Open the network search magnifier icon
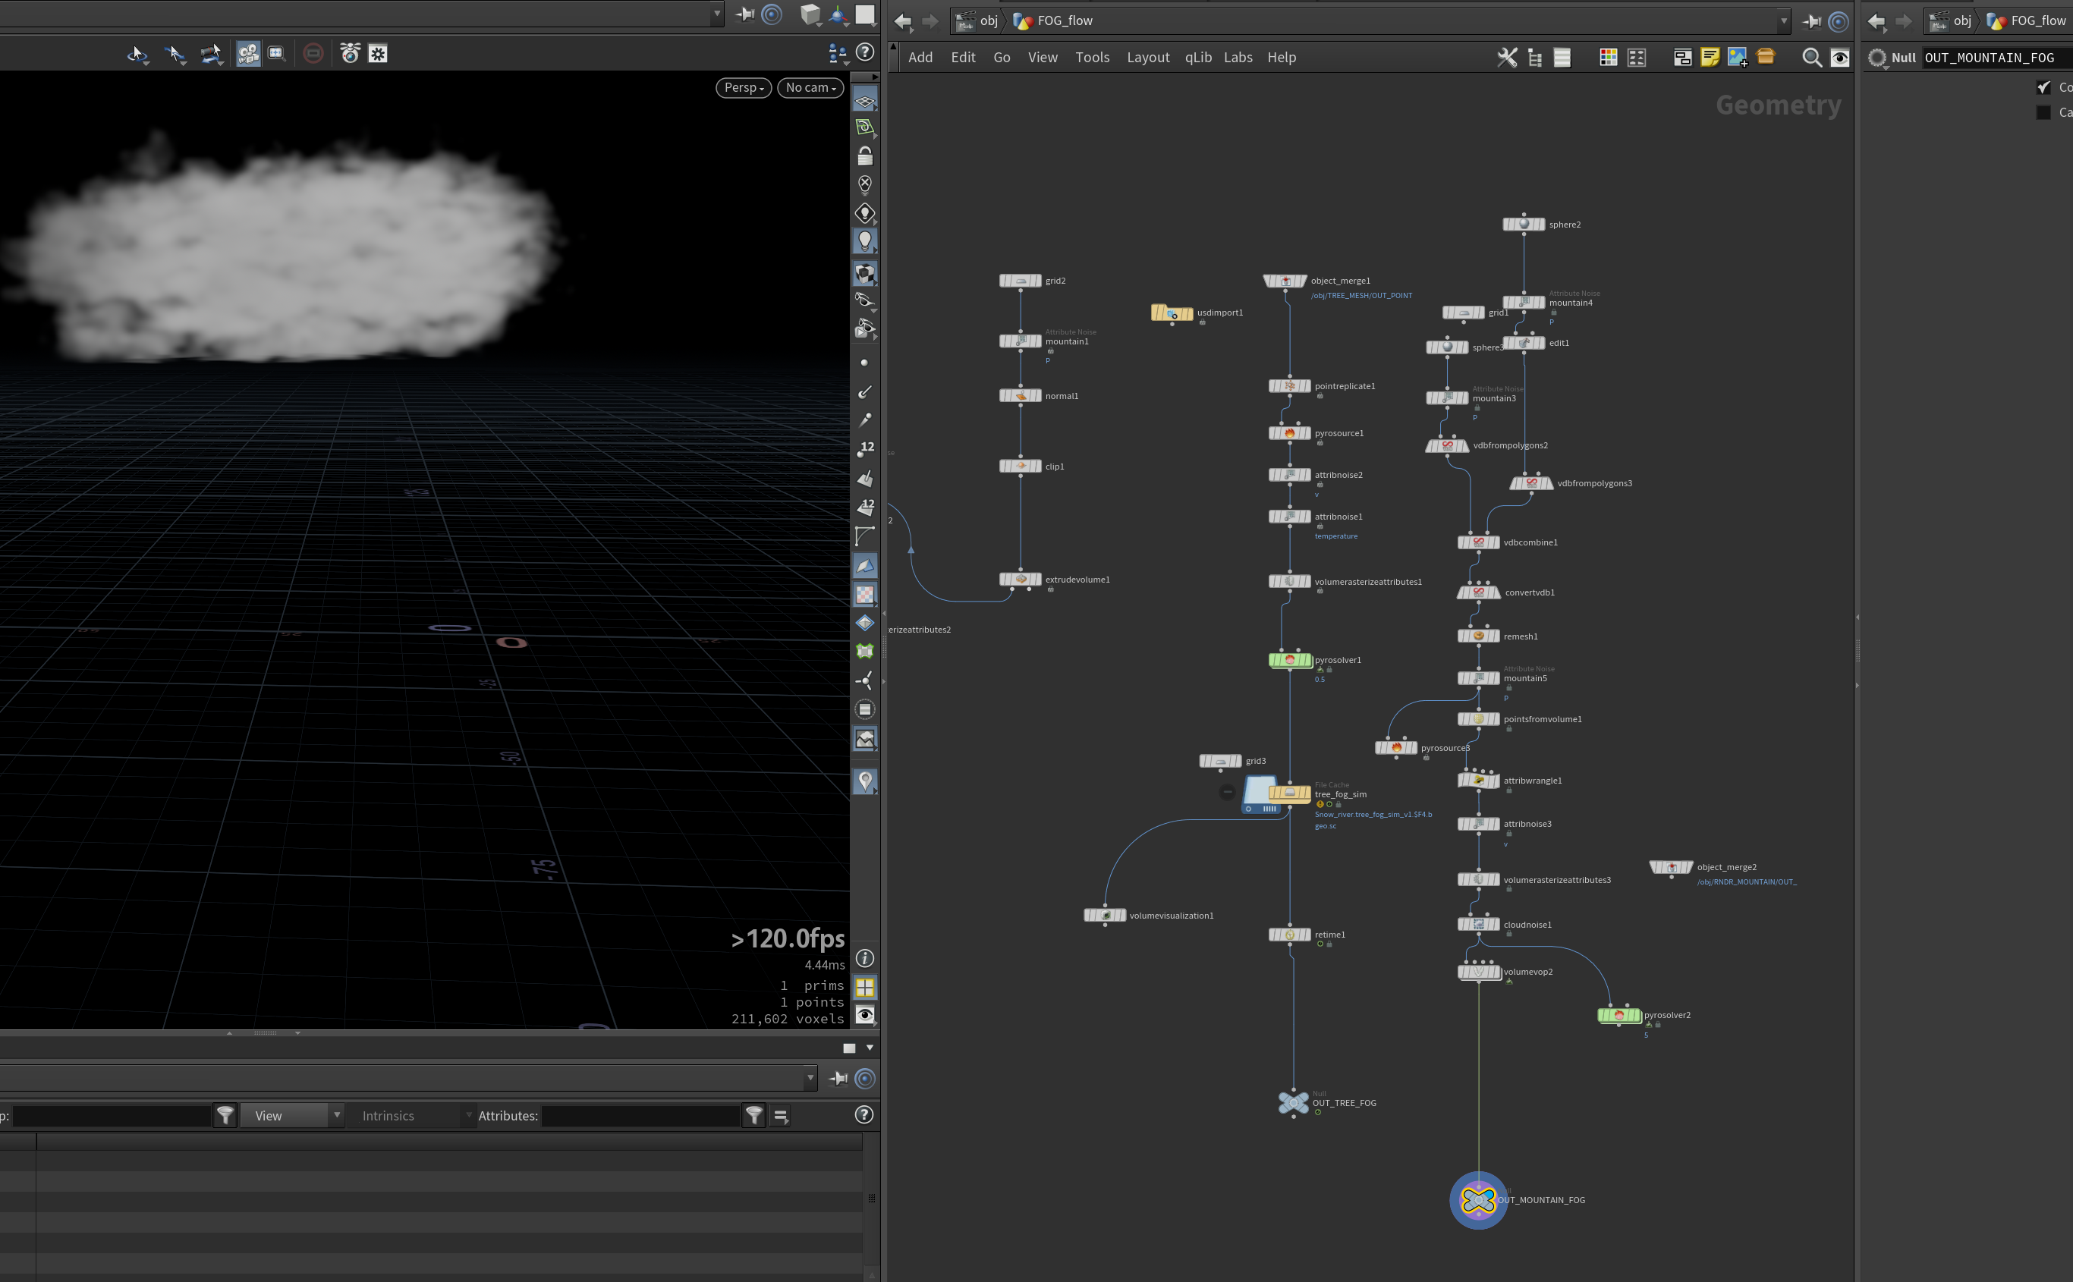Image resolution: width=2073 pixels, height=1282 pixels. [1811, 58]
